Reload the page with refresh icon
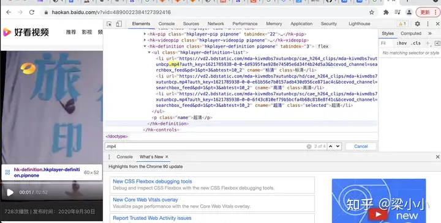441x223 pixels. pos(32,12)
